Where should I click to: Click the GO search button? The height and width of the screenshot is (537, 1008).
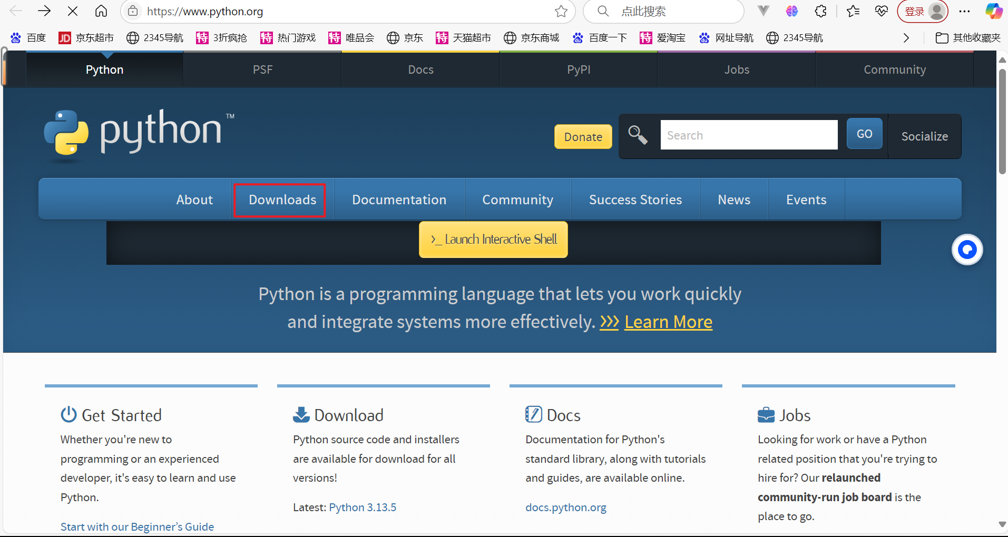(864, 134)
